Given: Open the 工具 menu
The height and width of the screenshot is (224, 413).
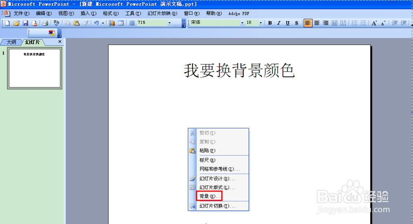Looking at the screenshot, I should [x=133, y=14].
